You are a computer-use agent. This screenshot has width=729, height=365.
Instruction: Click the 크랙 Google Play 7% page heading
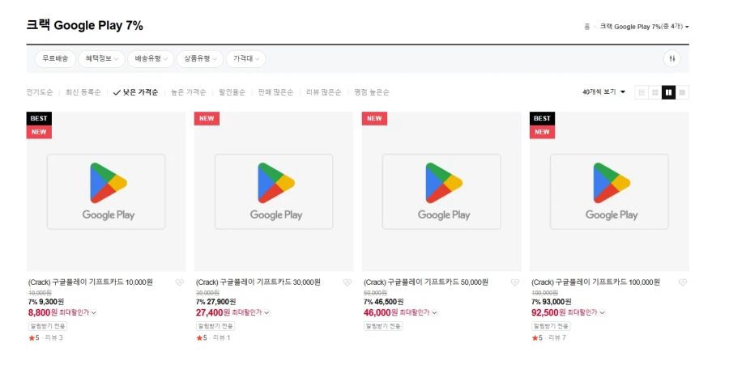click(84, 25)
